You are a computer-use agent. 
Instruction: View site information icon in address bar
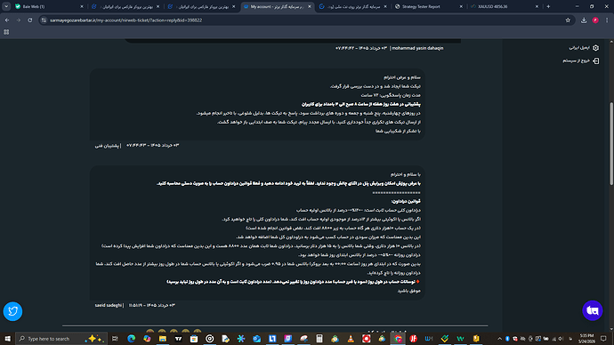click(x=44, y=20)
